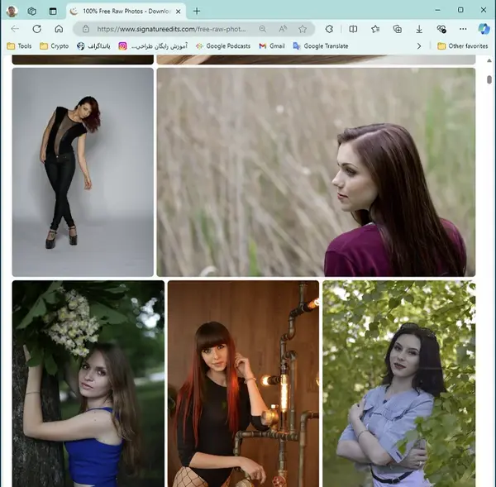496x487 pixels.
Task: Open the Extensions puzzle icon
Action: (329, 29)
